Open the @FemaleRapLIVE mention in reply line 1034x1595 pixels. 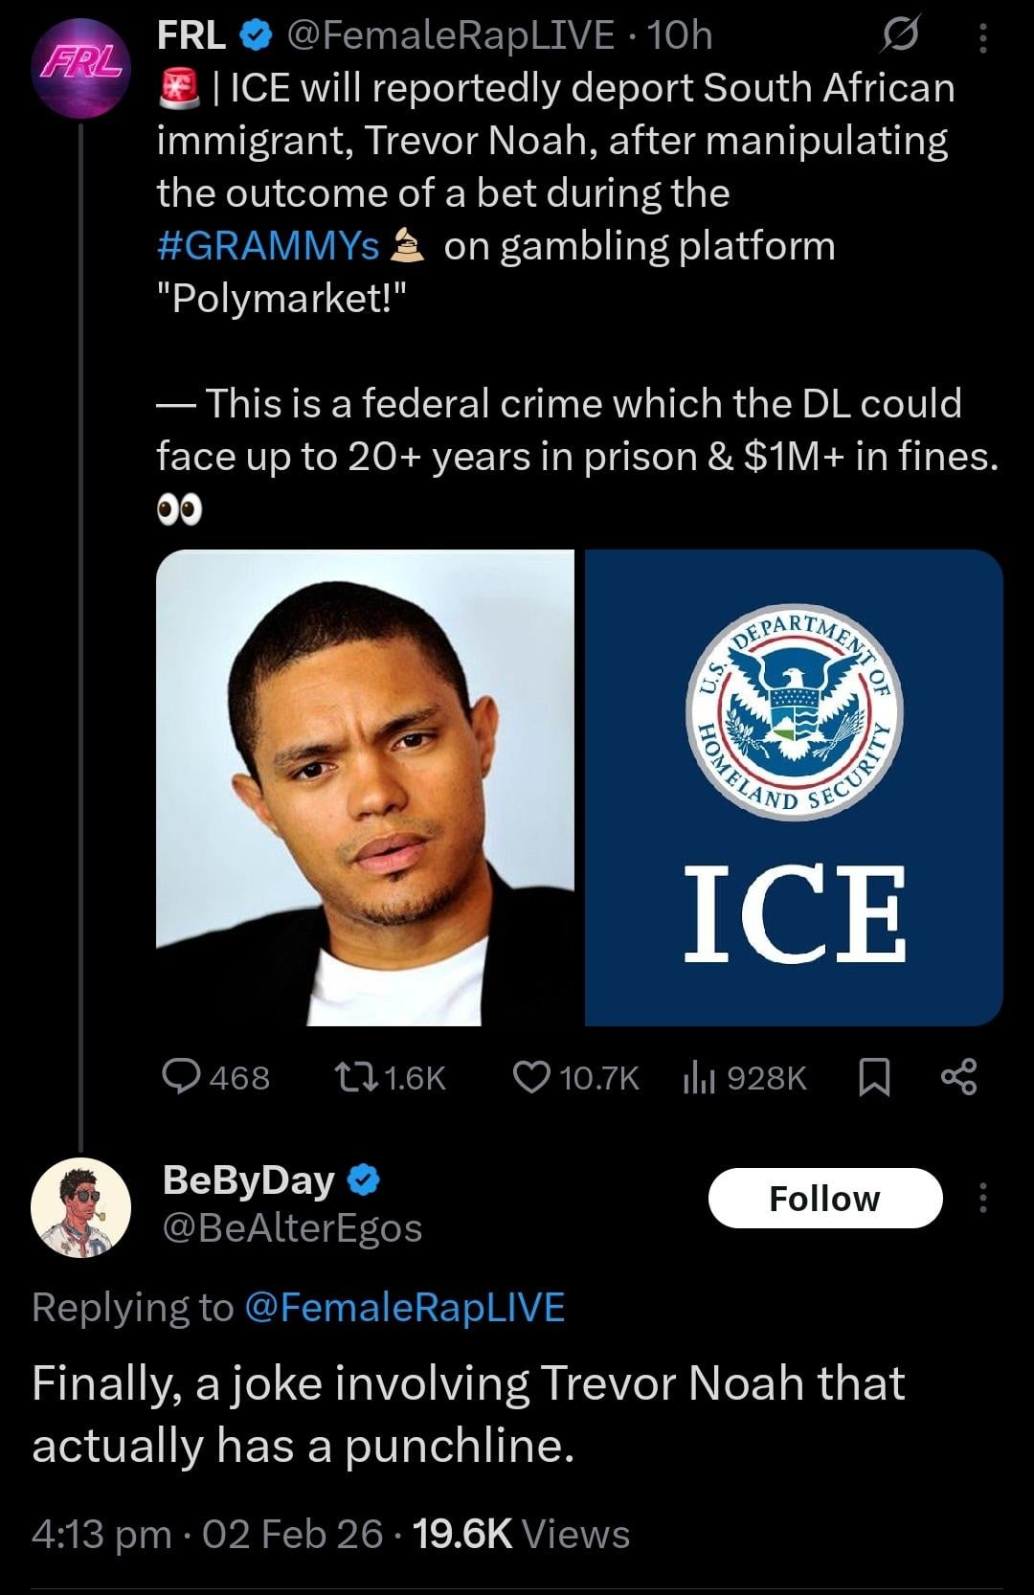click(405, 1307)
